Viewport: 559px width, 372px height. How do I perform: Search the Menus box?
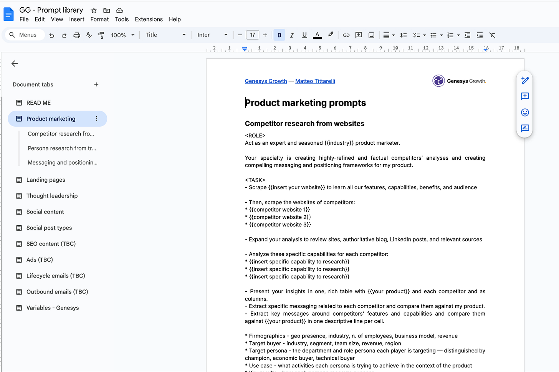pyautogui.click(x=25, y=35)
